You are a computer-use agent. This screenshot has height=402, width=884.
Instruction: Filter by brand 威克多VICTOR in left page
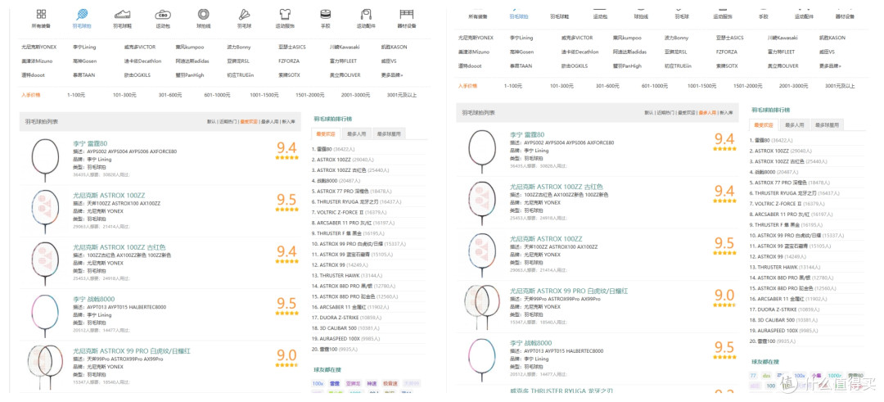coord(140,47)
